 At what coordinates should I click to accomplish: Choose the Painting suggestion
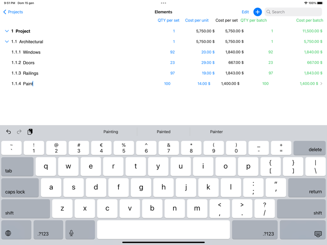click(111, 132)
